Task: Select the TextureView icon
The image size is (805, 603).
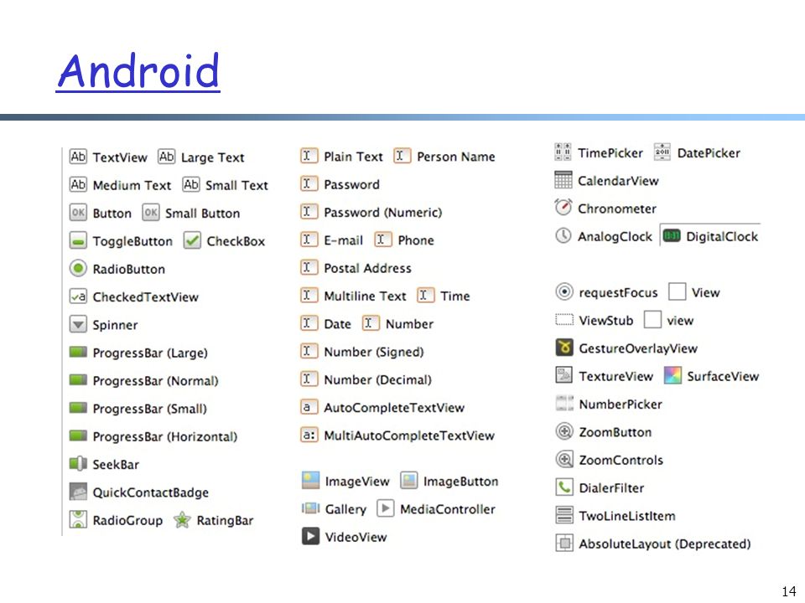Action: (x=564, y=375)
